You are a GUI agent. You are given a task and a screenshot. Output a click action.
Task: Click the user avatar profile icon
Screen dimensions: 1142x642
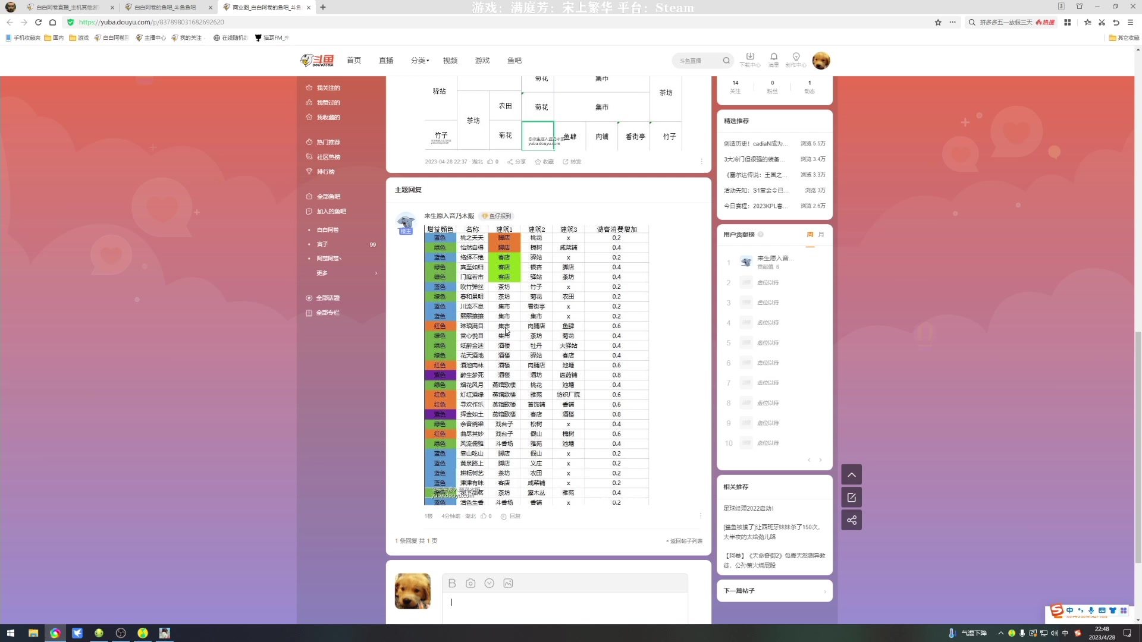(x=822, y=61)
